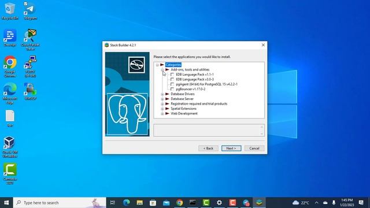Open the Windows Start menu
Image resolution: width=370 pixels, height=208 pixels.
point(6,203)
